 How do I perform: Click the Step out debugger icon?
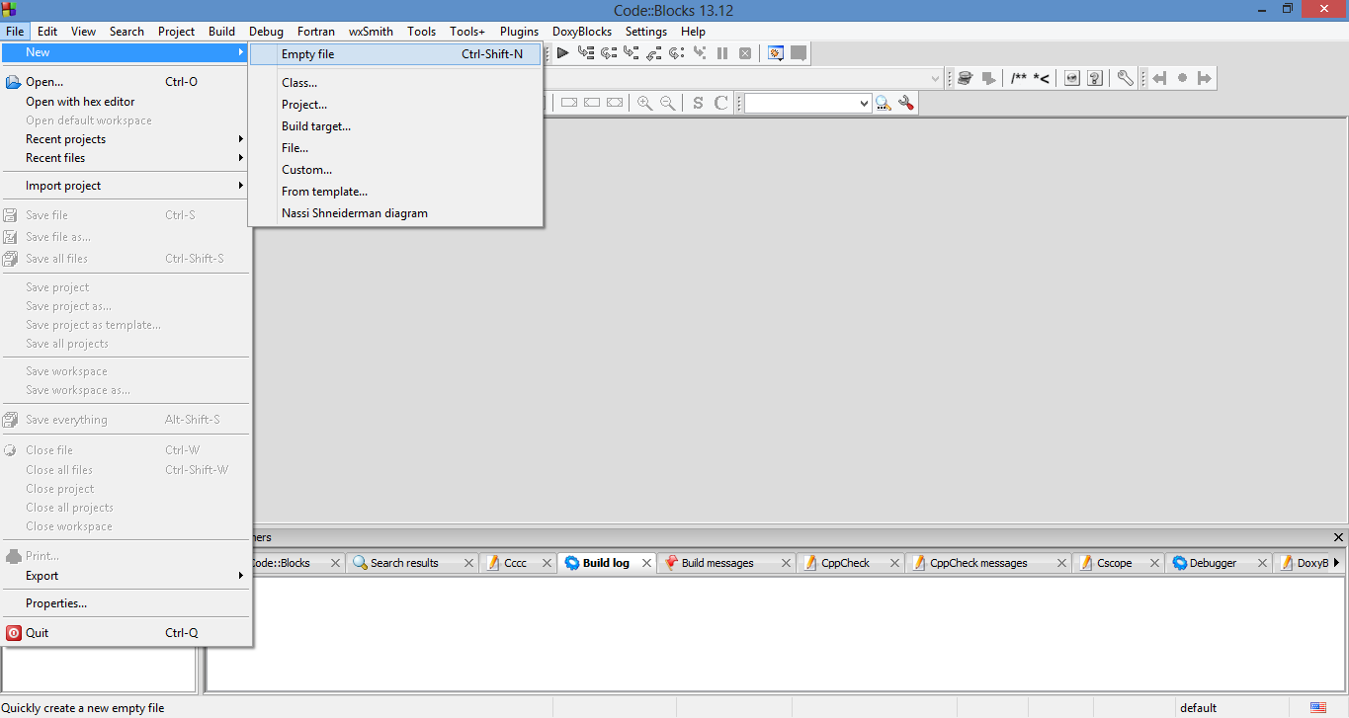coord(654,53)
